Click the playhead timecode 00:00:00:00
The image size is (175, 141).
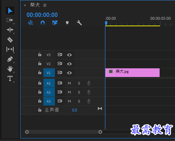pyautogui.click(x=42, y=15)
